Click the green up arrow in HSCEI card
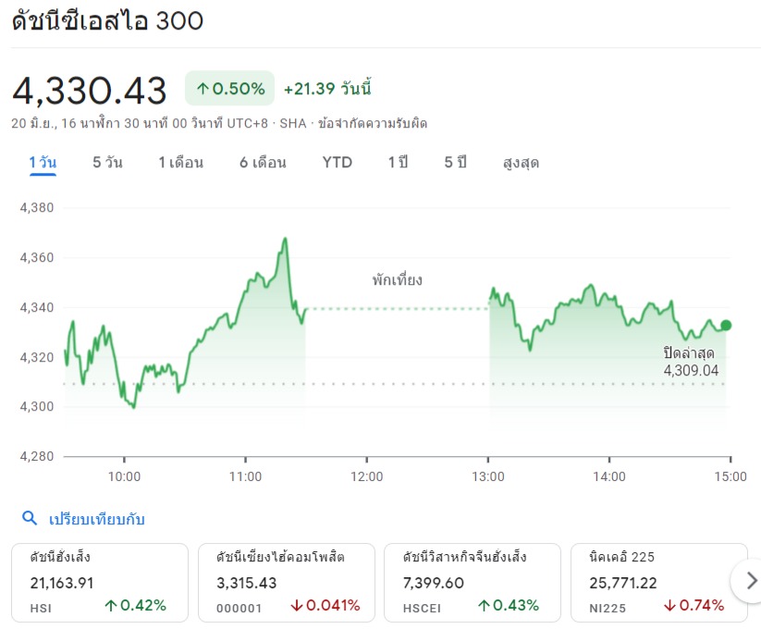The height and width of the screenshot is (629, 761). coord(484,606)
